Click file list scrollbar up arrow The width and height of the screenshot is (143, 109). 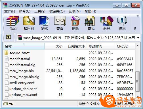tap(138, 46)
